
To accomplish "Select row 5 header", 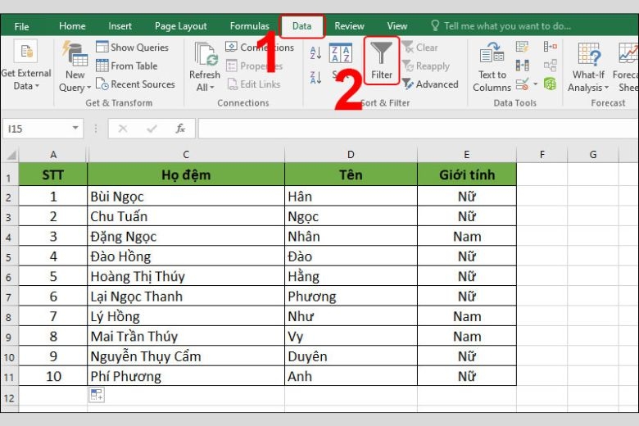I will pyautogui.click(x=9, y=256).
